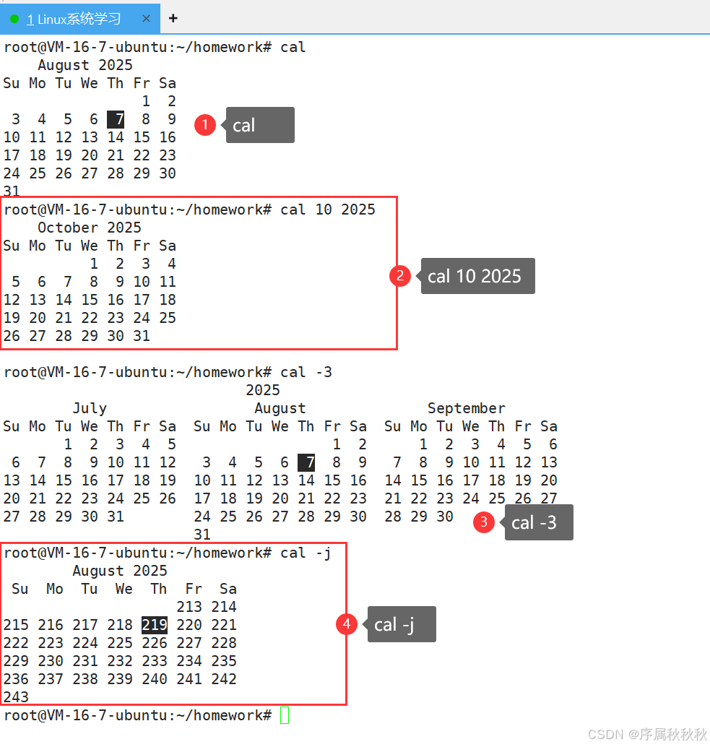Click day 31 in the October 2025 calendar

pos(142,336)
